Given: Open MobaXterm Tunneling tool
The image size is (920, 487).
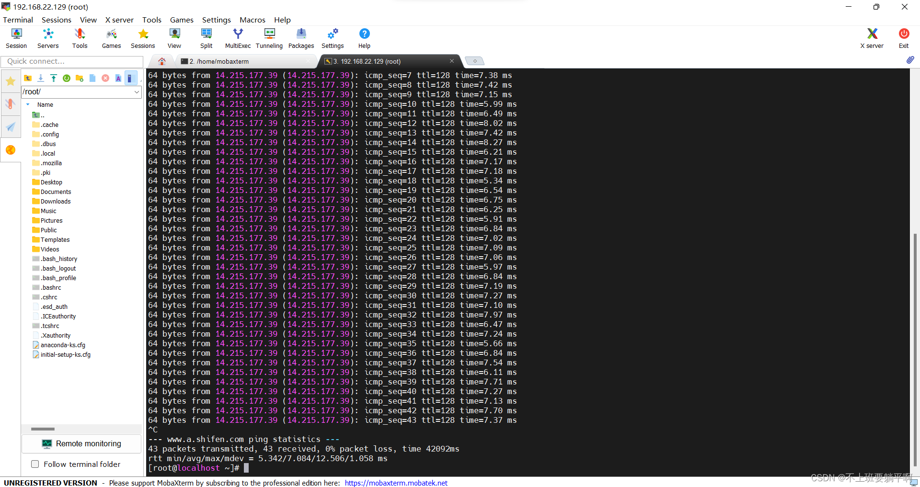Looking at the screenshot, I should [x=269, y=38].
